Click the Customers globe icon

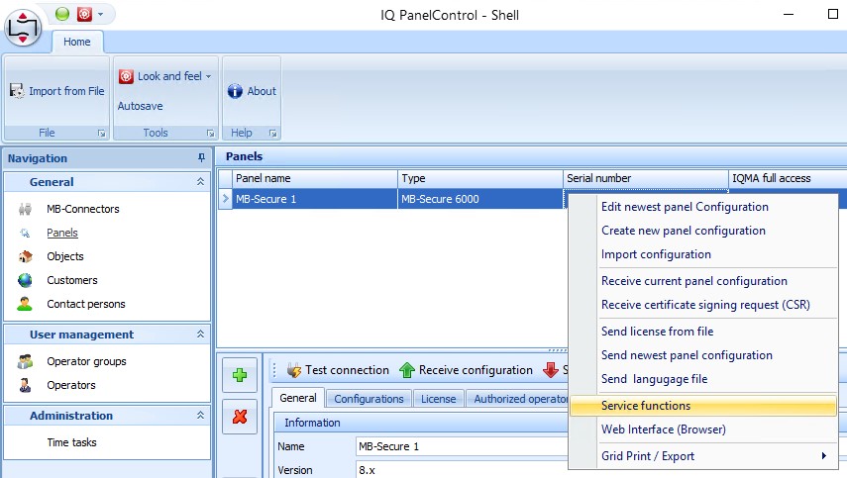pos(25,280)
